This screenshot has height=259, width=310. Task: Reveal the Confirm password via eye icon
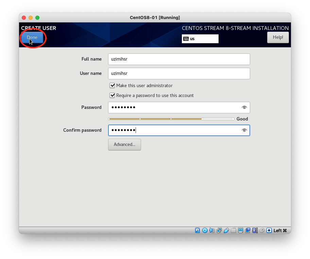[244, 130]
